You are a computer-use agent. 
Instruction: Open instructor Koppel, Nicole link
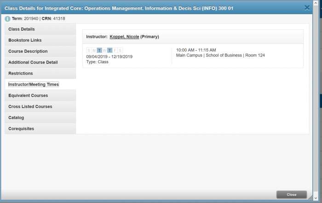pyautogui.click(x=124, y=37)
